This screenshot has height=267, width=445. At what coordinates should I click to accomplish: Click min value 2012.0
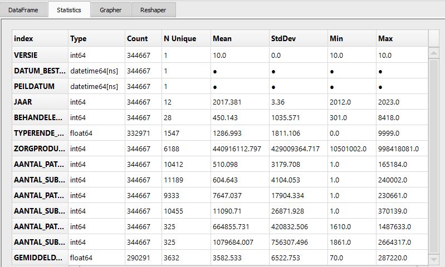point(340,102)
